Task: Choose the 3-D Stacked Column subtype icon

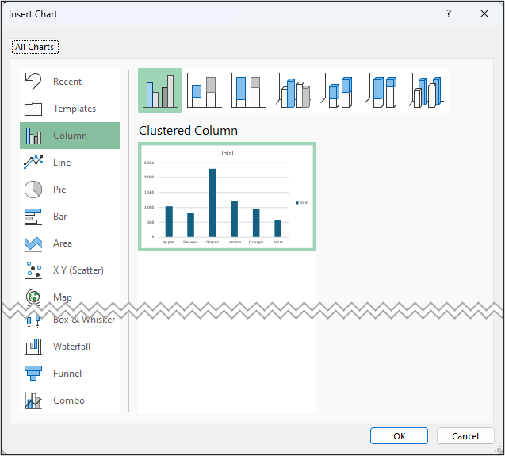Action: [338, 90]
